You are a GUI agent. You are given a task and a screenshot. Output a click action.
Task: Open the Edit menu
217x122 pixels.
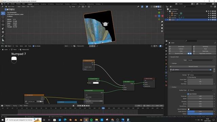click(x=8, y=4)
